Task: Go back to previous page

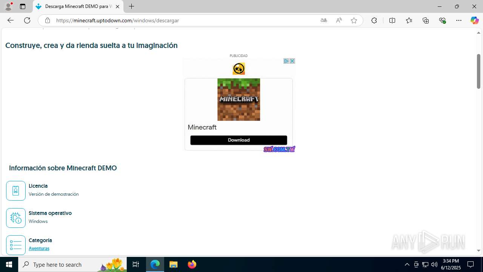Action: tap(11, 20)
